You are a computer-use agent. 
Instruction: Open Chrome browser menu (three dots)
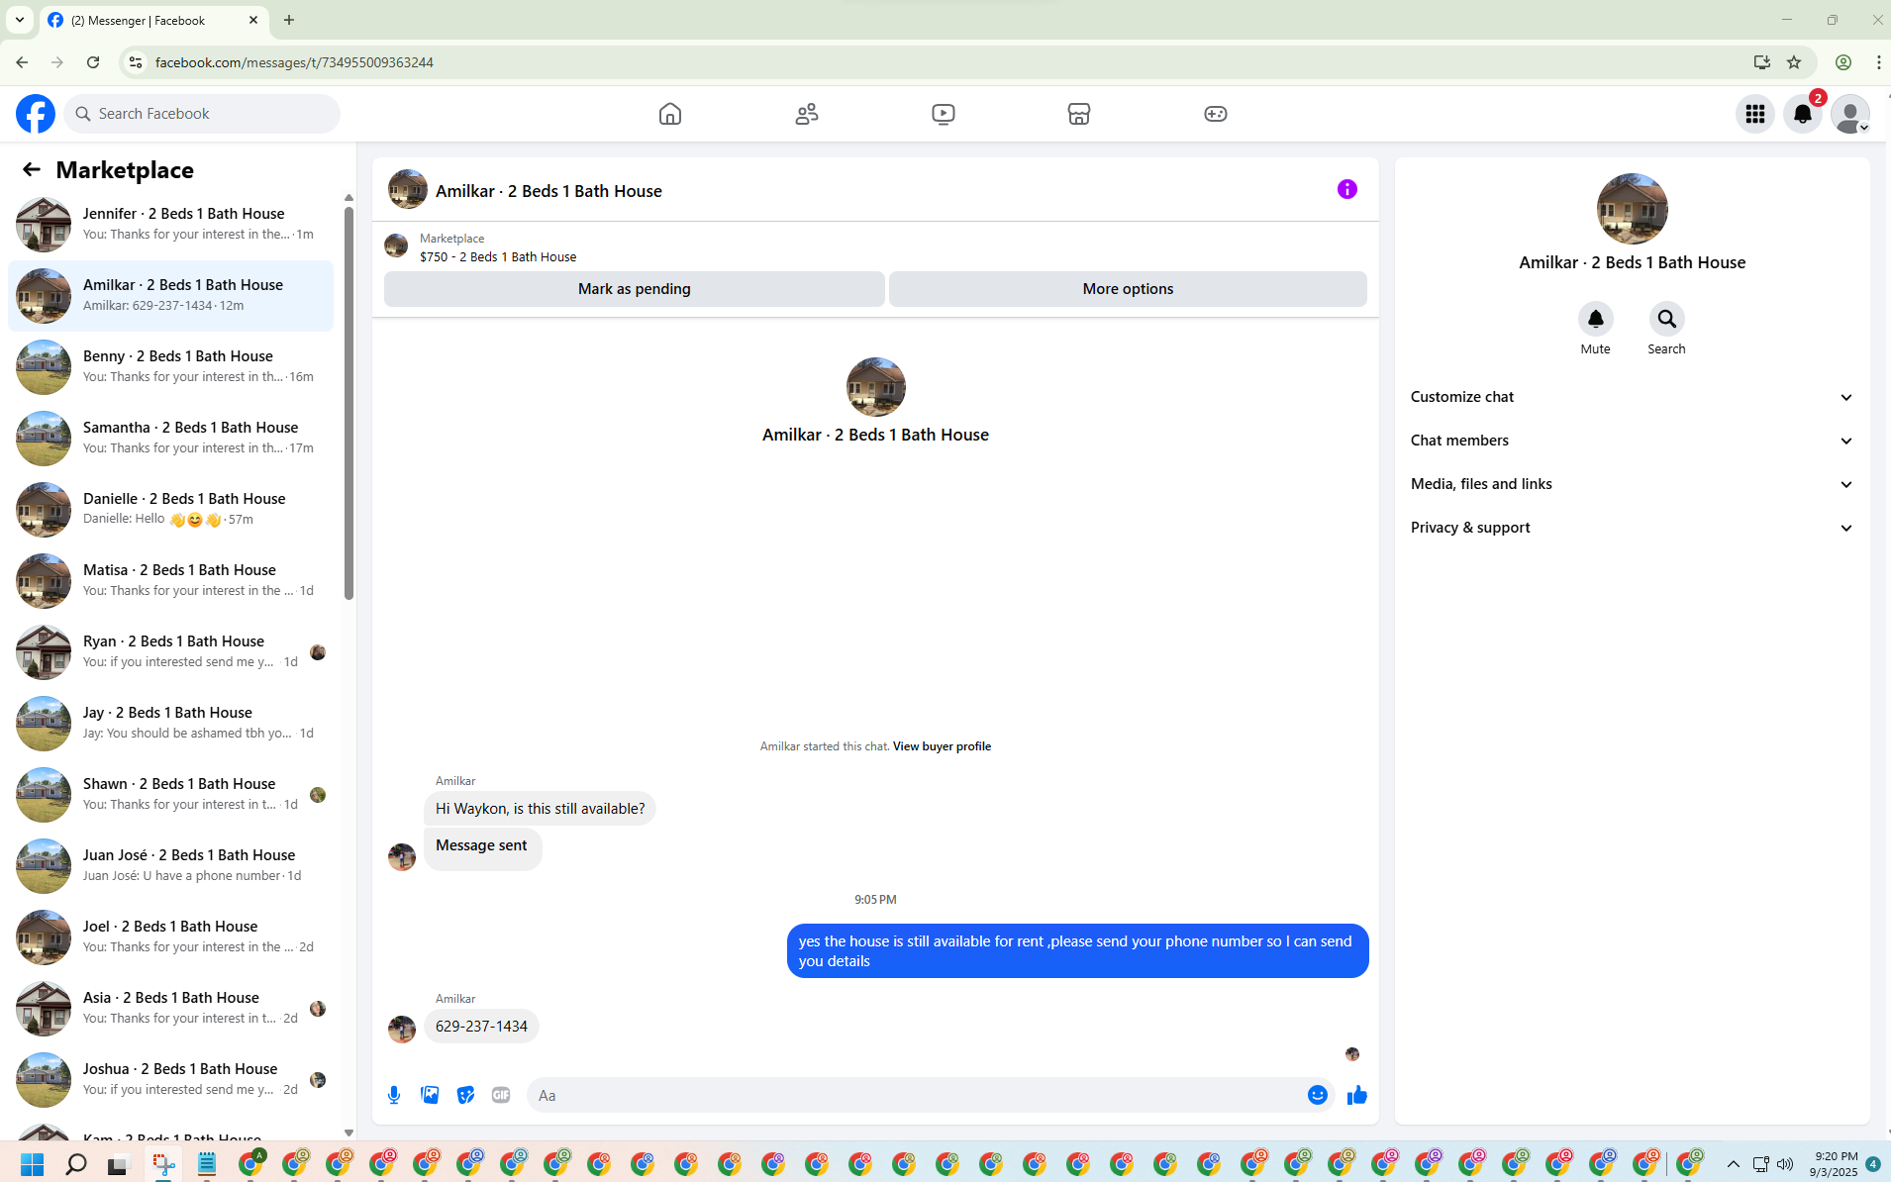1878,62
